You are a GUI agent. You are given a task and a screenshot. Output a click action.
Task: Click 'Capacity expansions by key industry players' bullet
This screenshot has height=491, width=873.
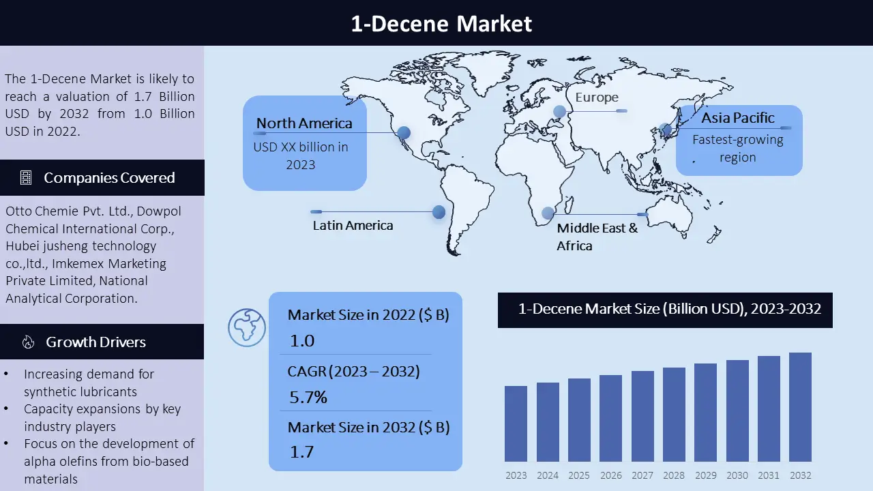(x=102, y=417)
